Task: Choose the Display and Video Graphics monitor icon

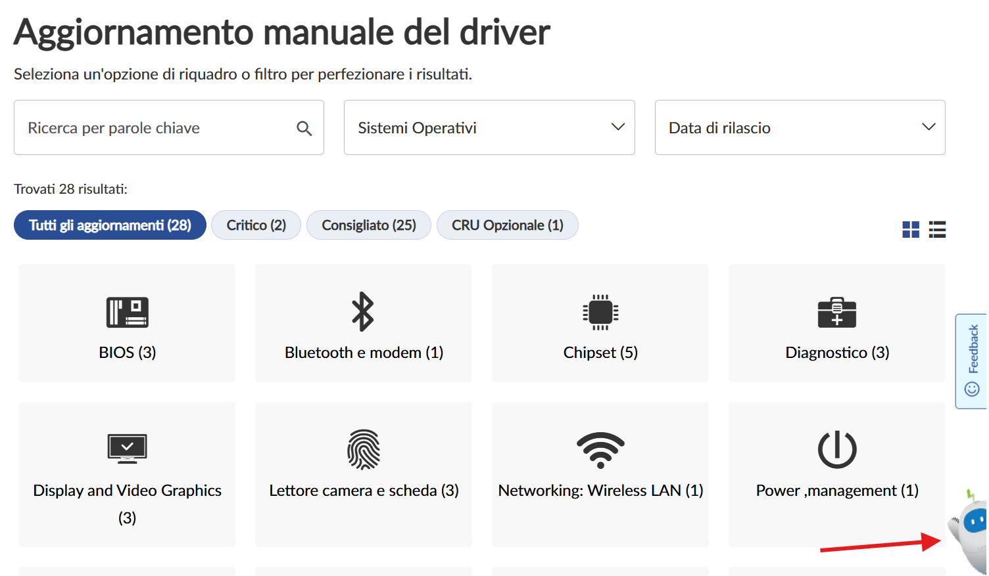Action: click(x=127, y=449)
